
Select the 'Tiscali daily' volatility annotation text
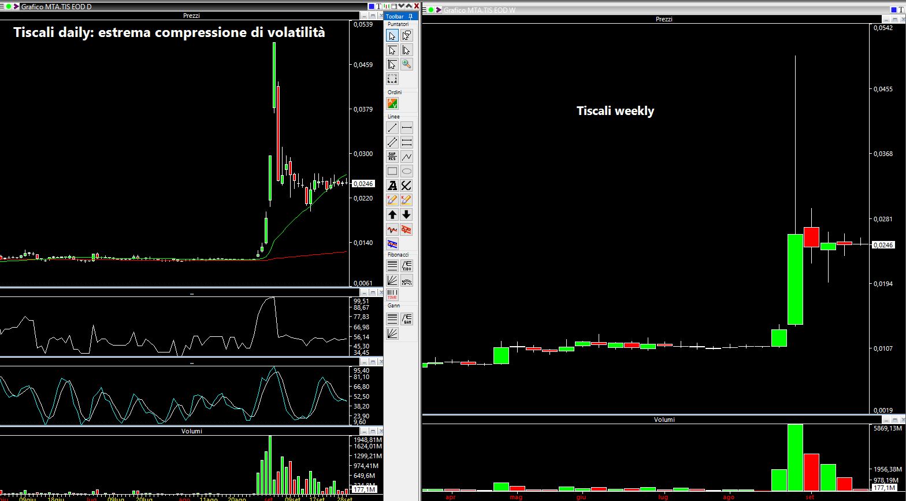[169, 32]
